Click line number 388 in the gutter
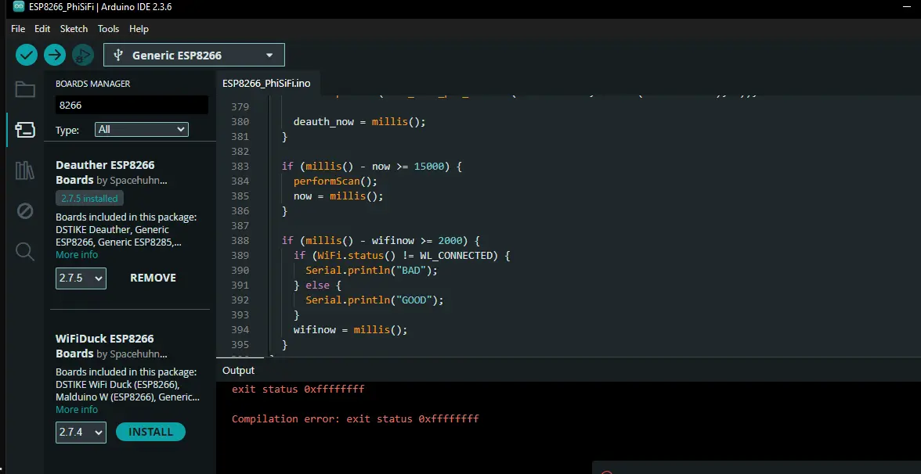 coord(240,241)
